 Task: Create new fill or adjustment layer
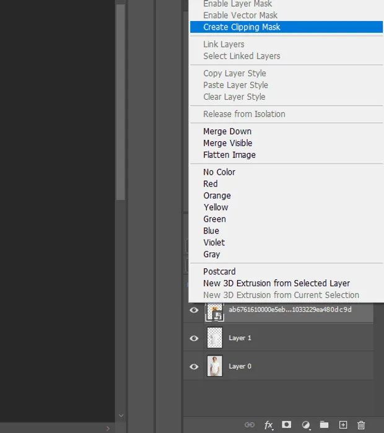(306, 425)
